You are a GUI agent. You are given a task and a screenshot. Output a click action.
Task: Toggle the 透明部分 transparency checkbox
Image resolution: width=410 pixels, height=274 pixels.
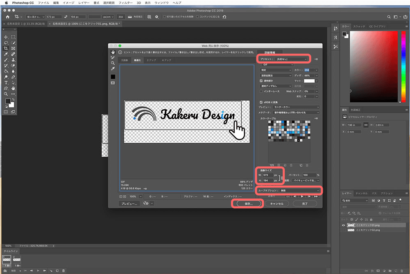tap(261, 81)
